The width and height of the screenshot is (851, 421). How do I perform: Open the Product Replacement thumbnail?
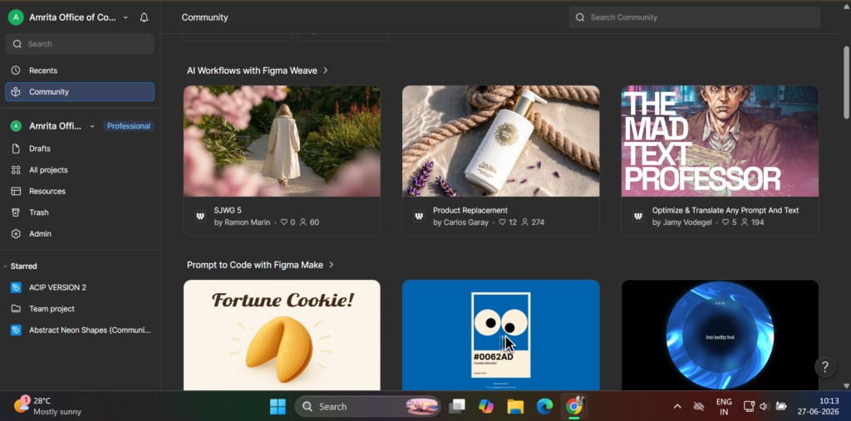coord(500,141)
